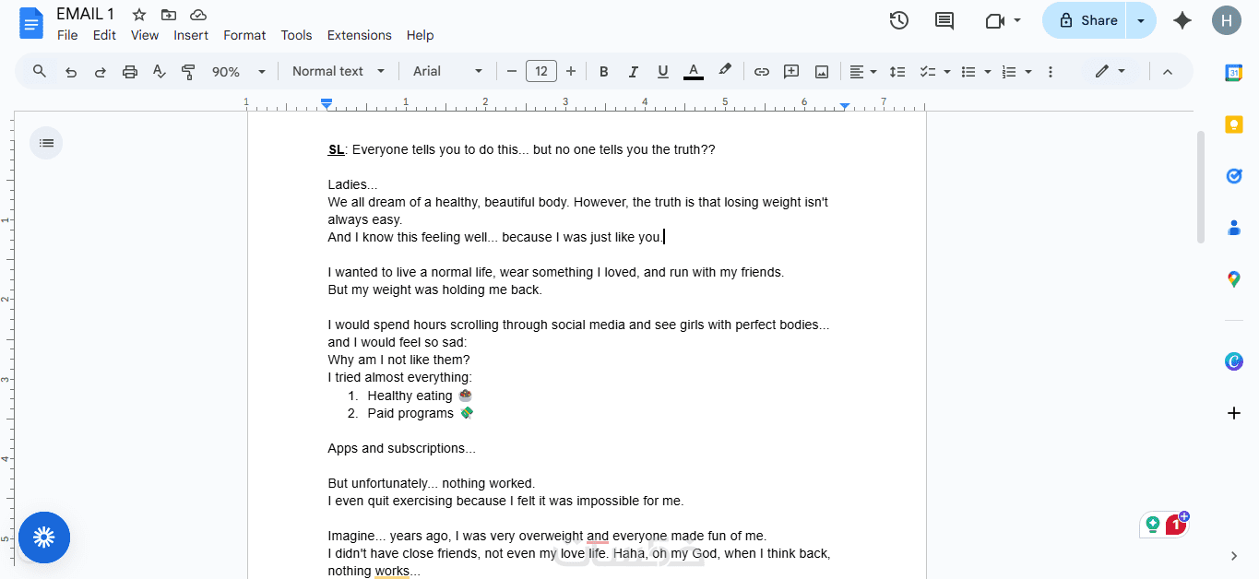Show the document outline
Image resolution: width=1259 pixels, height=579 pixels.
pos(46,143)
